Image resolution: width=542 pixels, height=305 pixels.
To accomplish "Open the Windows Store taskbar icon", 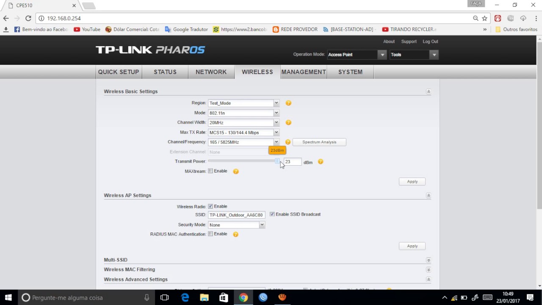I will click(x=224, y=297).
